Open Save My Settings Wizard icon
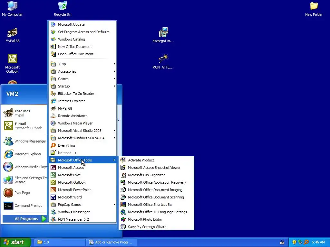Image resolution: width=330 pixels, height=247 pixels. 123,227
